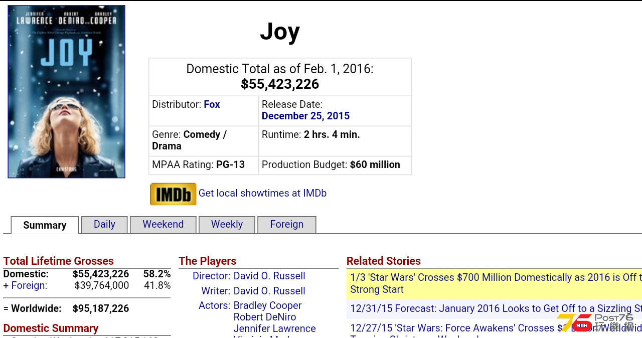The height and width of the screenshot is (338, 642).
Task: Click the IMDb logo icon
Action: (x=173, y=194)
